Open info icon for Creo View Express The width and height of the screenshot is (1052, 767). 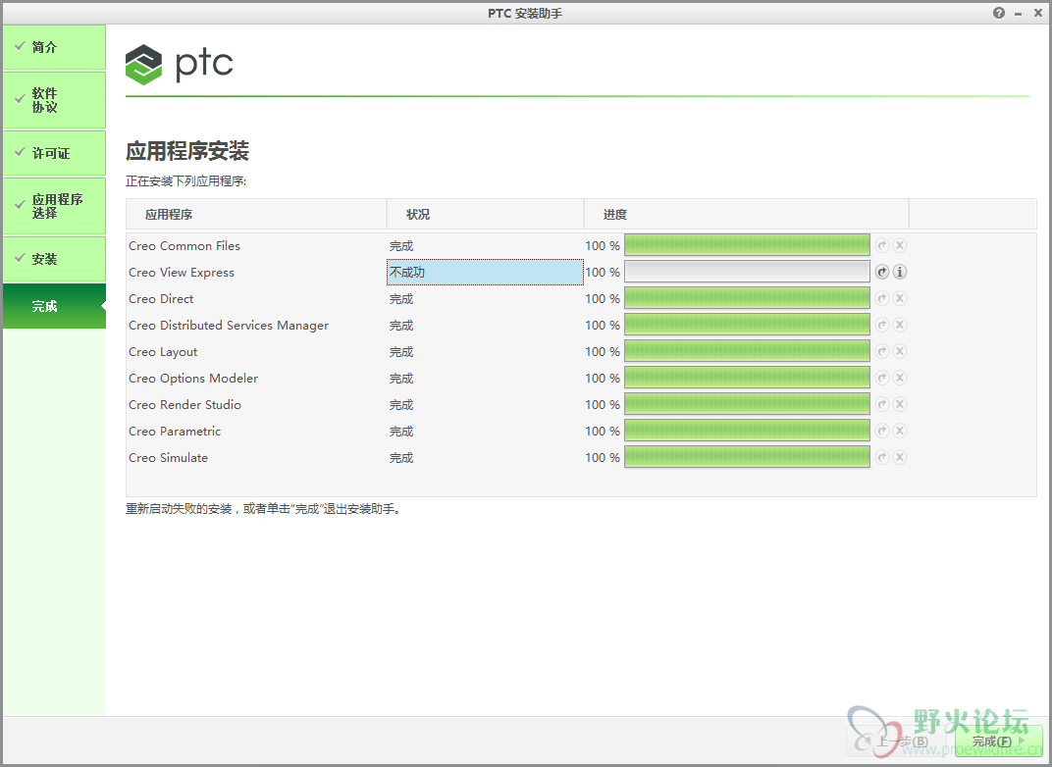(900, 272)
